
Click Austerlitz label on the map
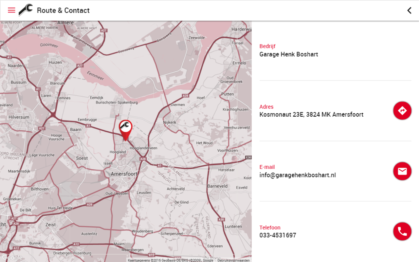[x=89, y=234]
